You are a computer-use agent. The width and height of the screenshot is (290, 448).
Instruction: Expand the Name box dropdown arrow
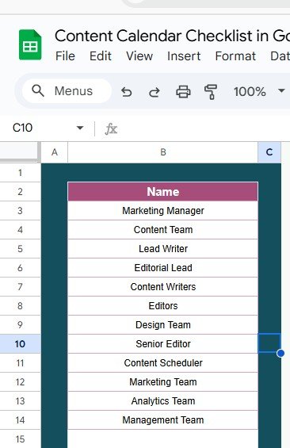click(80, 128)
